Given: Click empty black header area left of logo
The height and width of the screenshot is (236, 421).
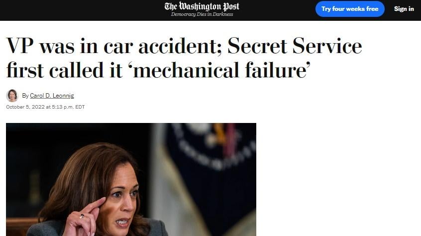Looking at the screenshot, I should [x=75, y=10].
